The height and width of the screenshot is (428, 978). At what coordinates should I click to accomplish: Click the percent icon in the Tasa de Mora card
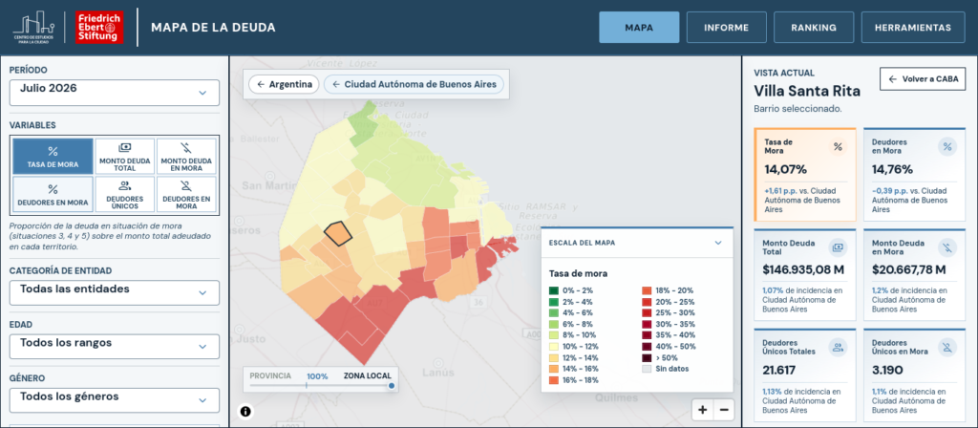[839, 146]
